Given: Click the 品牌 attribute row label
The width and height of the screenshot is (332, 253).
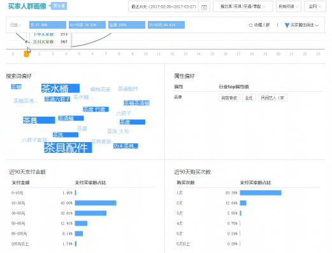Looking at the screenshot, I should click(x=178, y=97).
